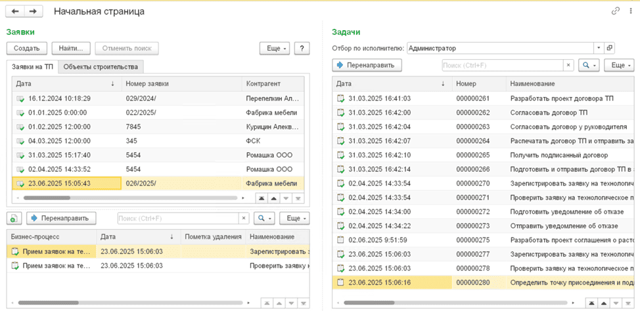Click the task icon of row 000000280

click(x=340, y=282)
